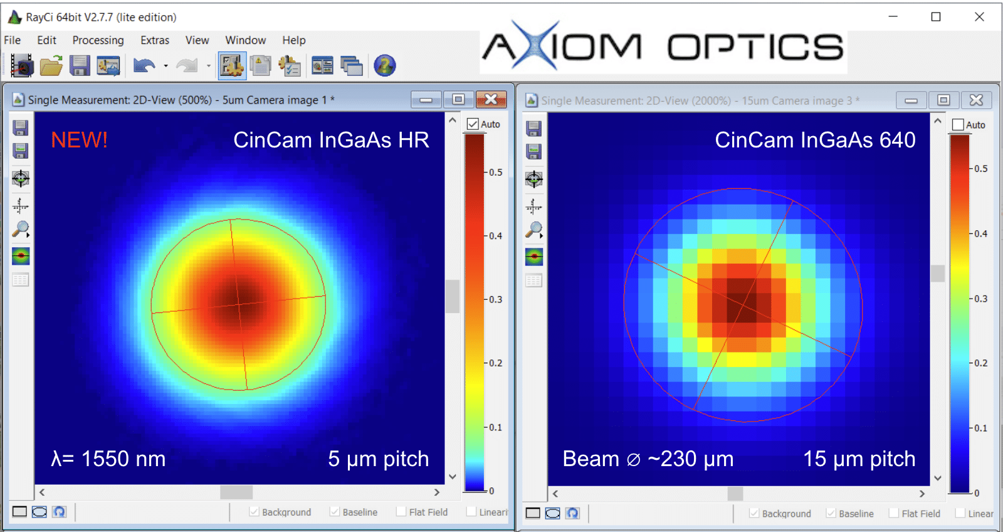This screenshot has width=1003, height=532.
Task: Open the File menu
Action: 13,40
